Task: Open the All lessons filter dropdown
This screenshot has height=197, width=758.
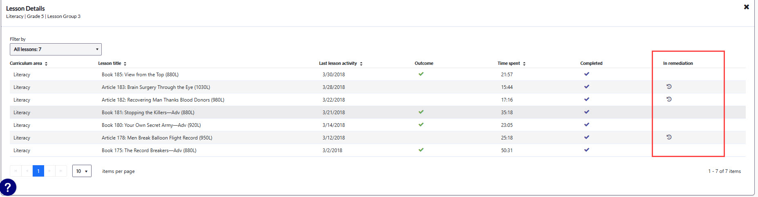Action: [x=56, y=49]
